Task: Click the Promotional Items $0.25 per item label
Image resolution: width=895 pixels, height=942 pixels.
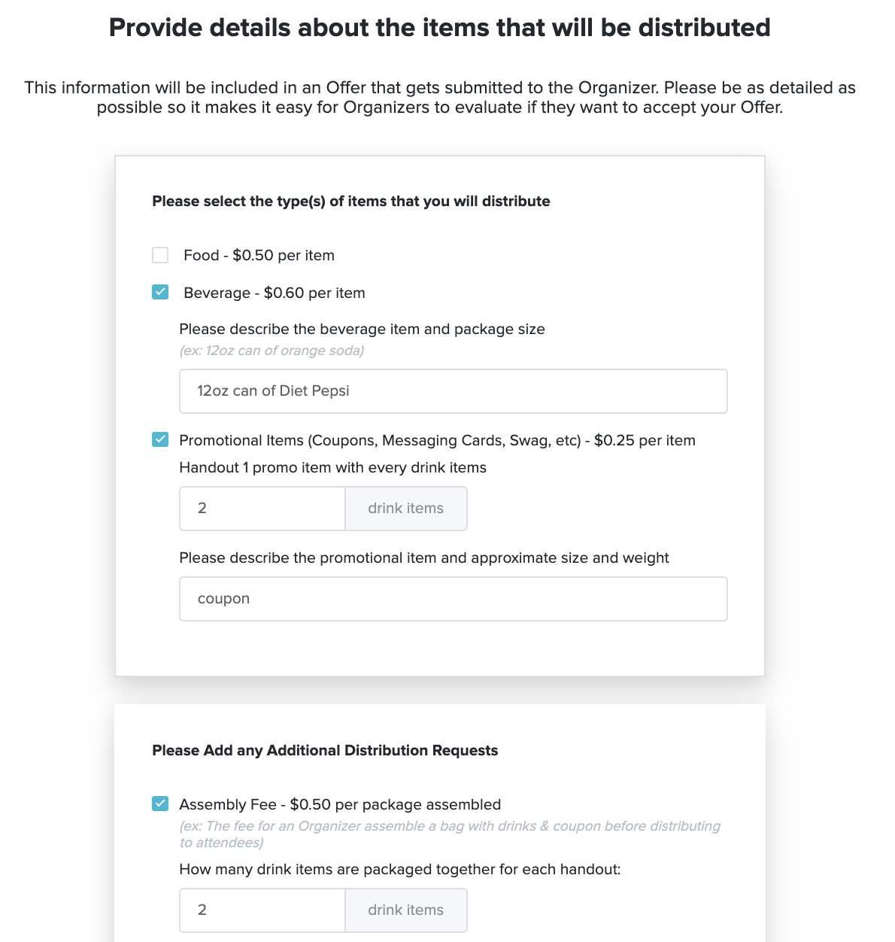Action: 437,440
